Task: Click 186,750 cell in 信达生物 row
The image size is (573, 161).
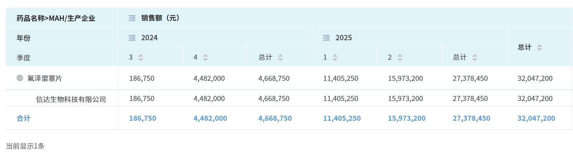Action: [x=142, y=99]
